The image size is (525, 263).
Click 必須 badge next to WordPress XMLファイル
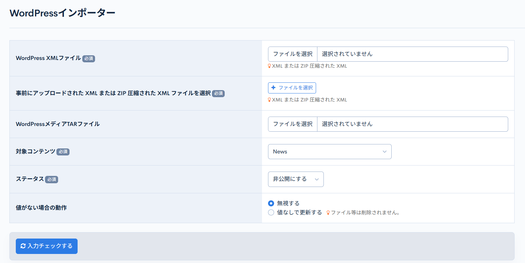[x=88, y=58]
